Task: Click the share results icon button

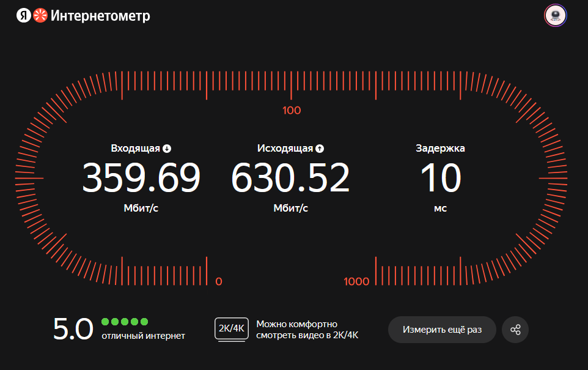Action: (515, 330)
